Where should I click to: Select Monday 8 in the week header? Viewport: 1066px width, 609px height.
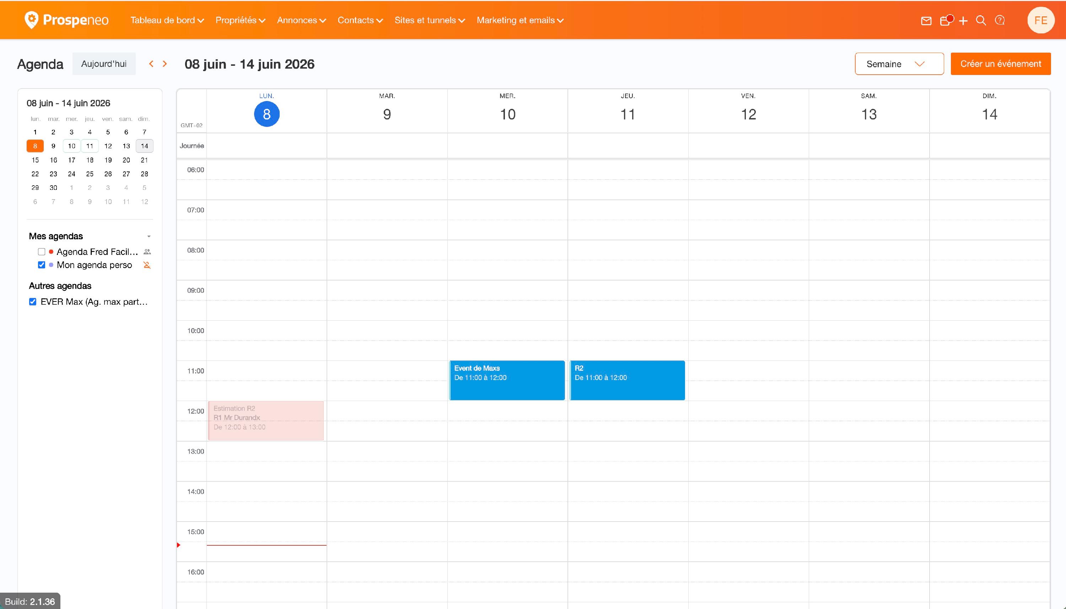click(267, 114)
